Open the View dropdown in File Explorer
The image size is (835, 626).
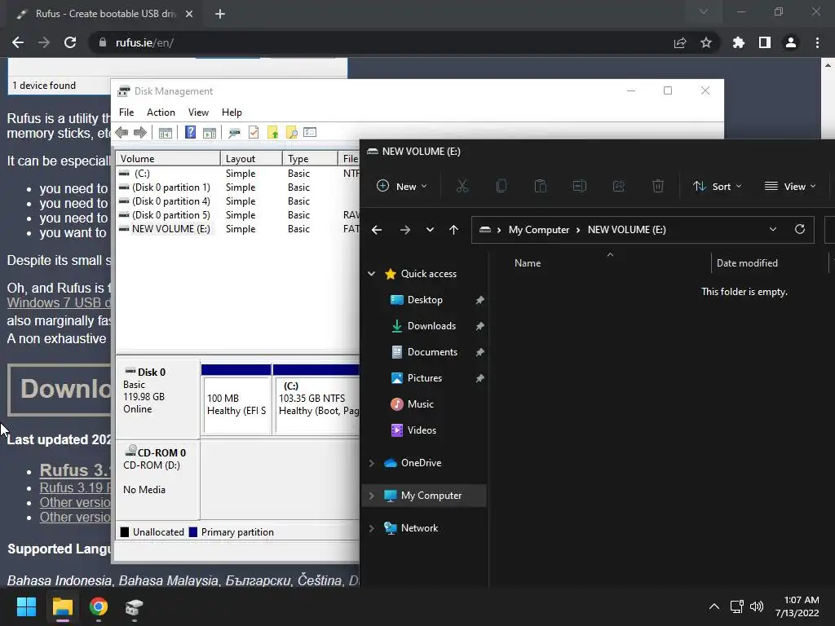point(790,186)
